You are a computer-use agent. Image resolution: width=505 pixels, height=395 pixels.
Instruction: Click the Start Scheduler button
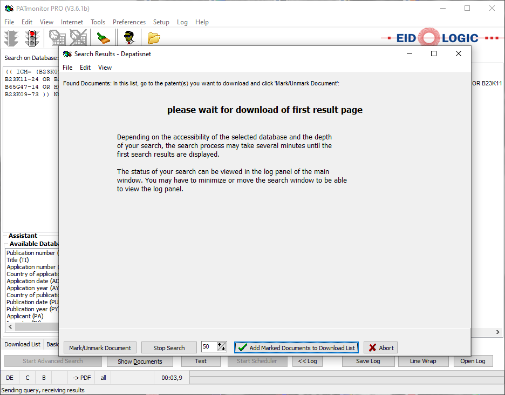point(257,361)
